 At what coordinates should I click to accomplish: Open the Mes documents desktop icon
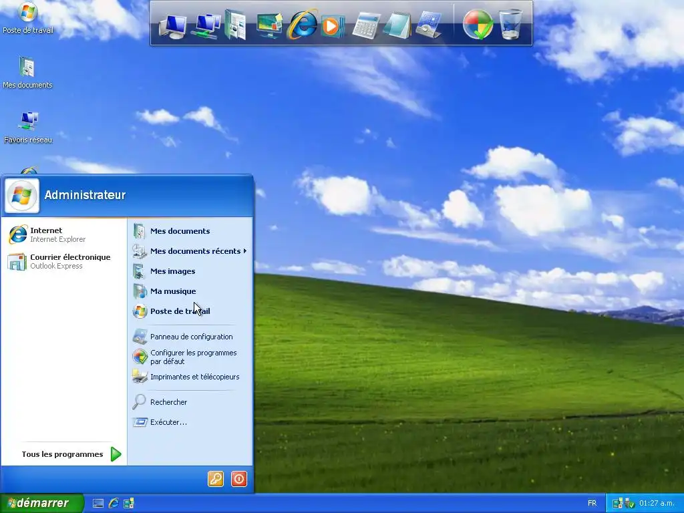pyautogui.click(x=27, y=72)
